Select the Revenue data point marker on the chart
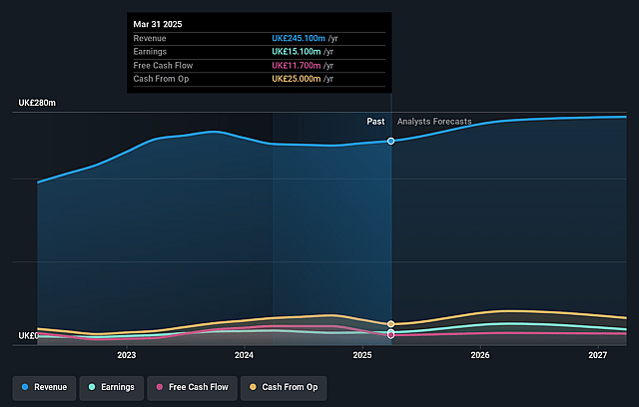Image resolution: width=639 pixels, height=407 pixels. 391,141
